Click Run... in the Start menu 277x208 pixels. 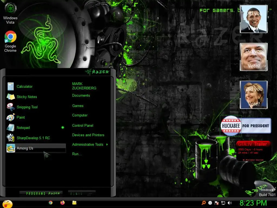[77, 154]
